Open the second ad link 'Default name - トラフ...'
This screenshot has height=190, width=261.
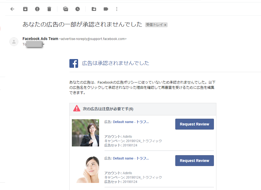tap(131, 158)
